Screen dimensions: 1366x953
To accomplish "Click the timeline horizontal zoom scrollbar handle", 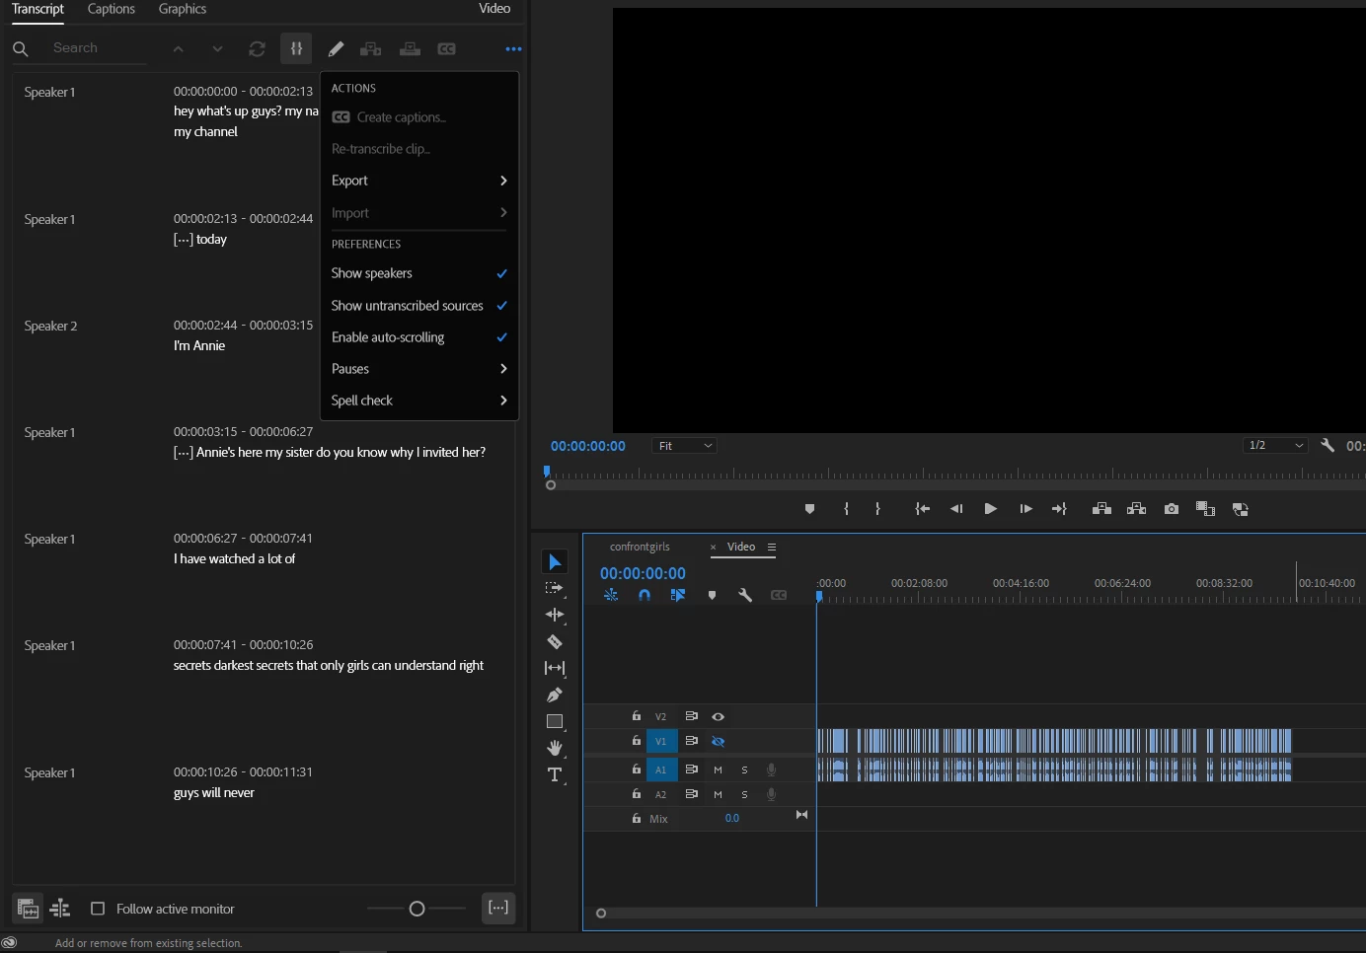I will (x=601, y=914).
